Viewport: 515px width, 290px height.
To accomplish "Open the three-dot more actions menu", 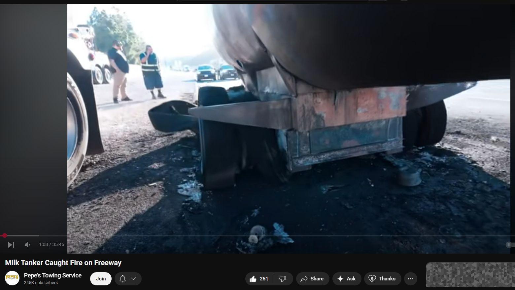I will pyautogui.click(x=411, y=279).
